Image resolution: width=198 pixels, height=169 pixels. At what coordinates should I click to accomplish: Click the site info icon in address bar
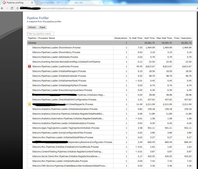click(x=18, y=8)
